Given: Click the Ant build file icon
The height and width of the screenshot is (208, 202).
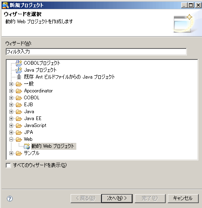Looking at the screenshot, I should pos(19,77).
